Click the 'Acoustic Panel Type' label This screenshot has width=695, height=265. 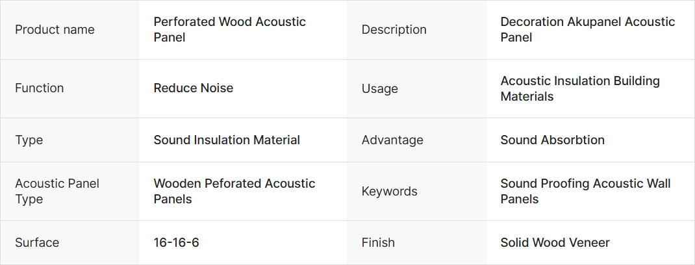click(57, 192)
